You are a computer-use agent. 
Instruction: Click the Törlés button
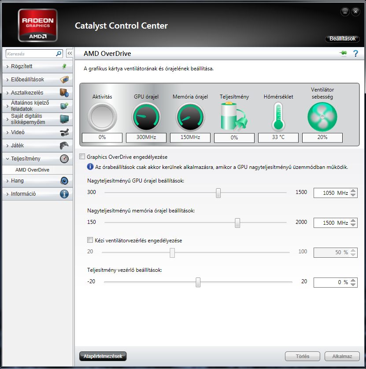coord(303,356)
